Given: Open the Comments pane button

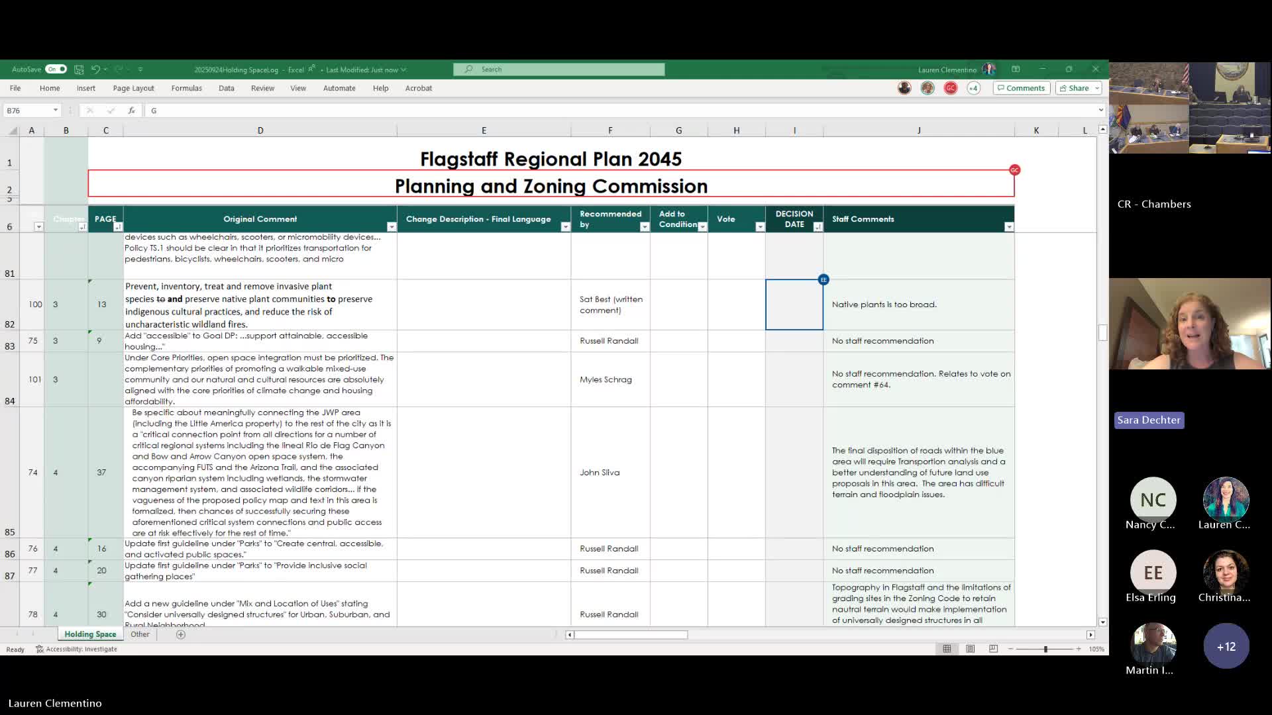Looking at the screenshot, I should [x=1021, y=88].
